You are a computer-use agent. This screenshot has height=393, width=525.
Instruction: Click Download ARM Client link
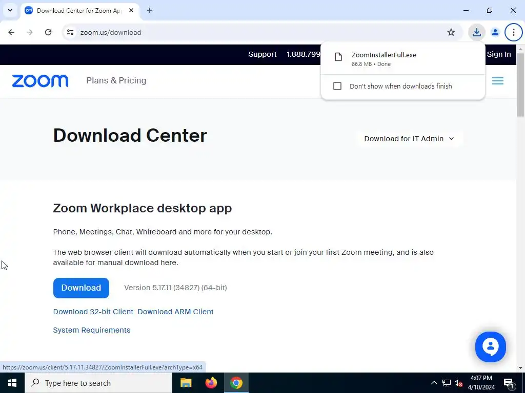[175, 312]
